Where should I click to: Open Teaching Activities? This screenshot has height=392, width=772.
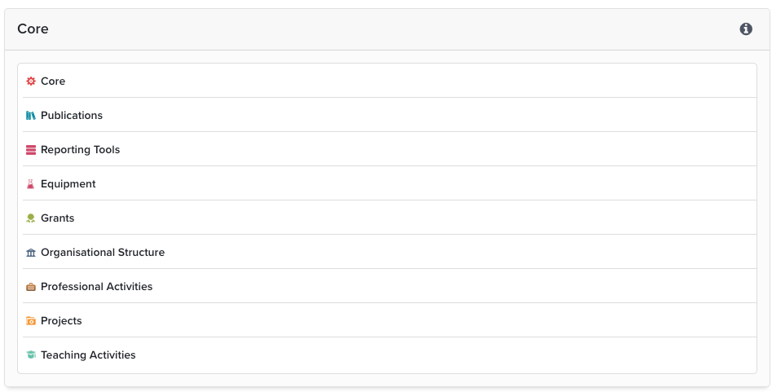click(88, 355)
